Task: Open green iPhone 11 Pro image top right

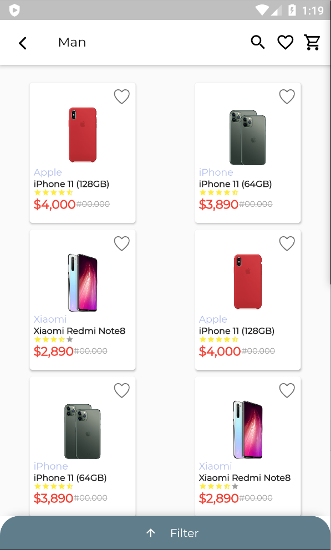Action: [x=247, y=137]
